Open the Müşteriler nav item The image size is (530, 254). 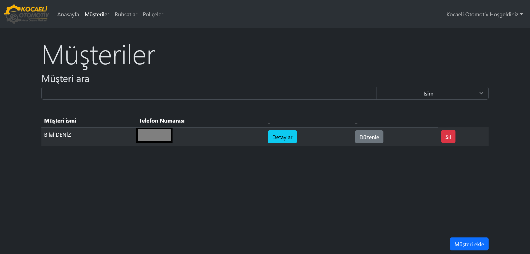tap(97, 14)
